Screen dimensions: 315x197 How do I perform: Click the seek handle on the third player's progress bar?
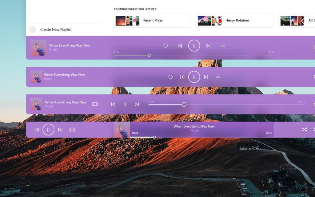(x=184, y=104)
